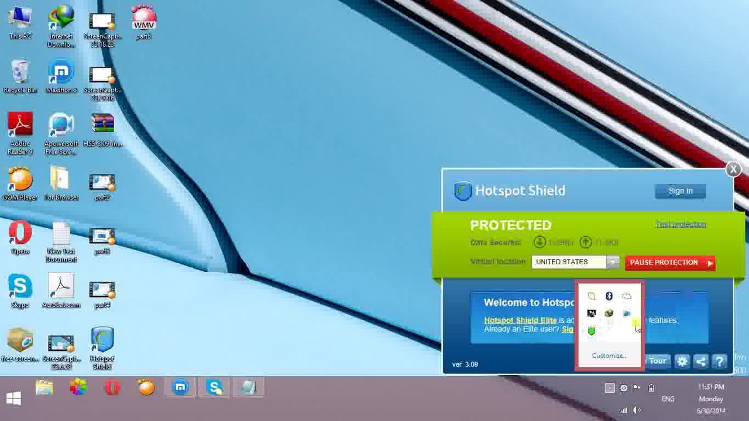Select Apowersoft Free Screen desktop shortcut
Image resolution: width=749 pixels, height=421 pixels.
(x=61, y=133)
